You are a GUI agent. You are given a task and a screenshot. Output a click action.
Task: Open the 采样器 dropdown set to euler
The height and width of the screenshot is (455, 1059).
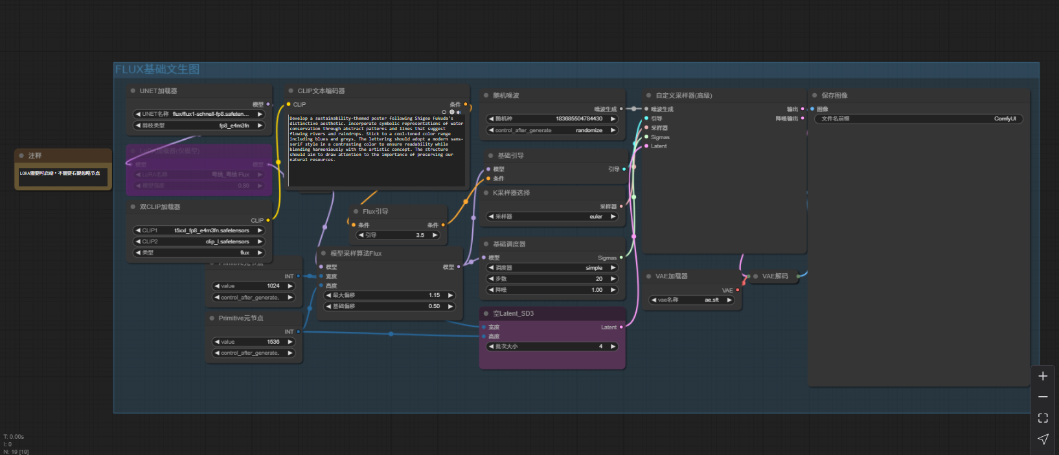point(552,217)
